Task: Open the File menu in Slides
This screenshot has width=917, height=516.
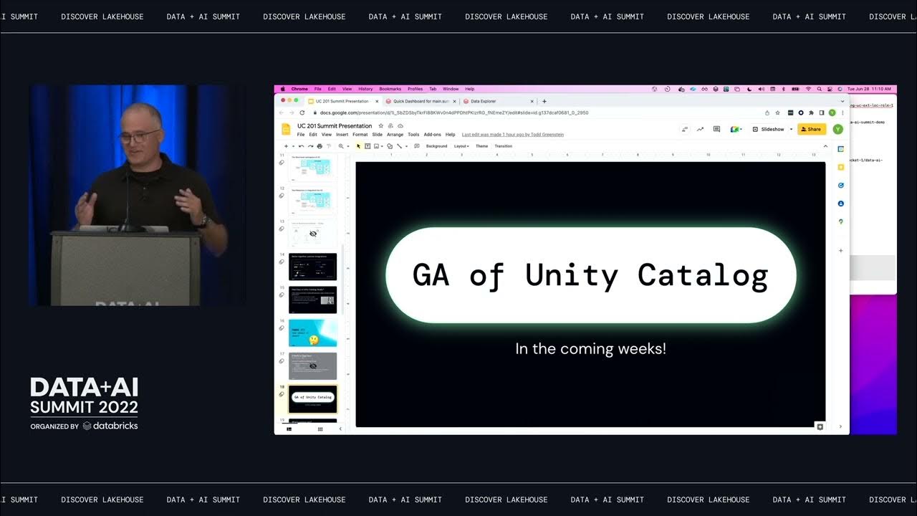Action: click(301, 135)
